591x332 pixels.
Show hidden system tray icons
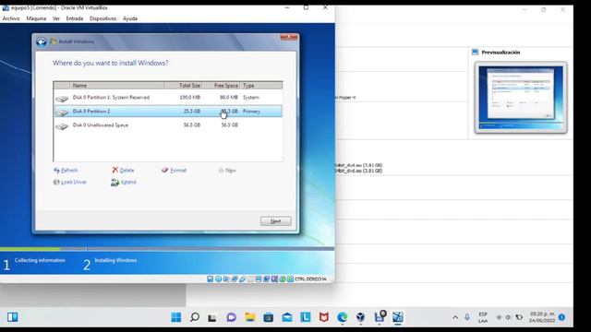pyautogui.click(x=455, y=317)
